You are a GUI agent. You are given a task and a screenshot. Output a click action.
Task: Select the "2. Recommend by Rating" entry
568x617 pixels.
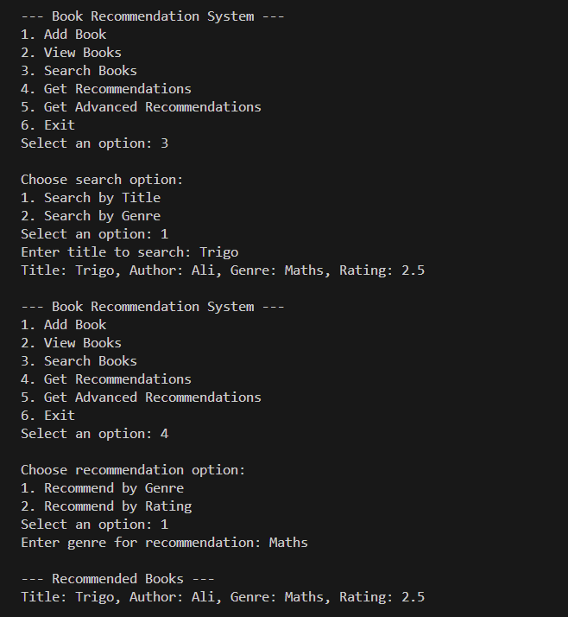[106, 506]
